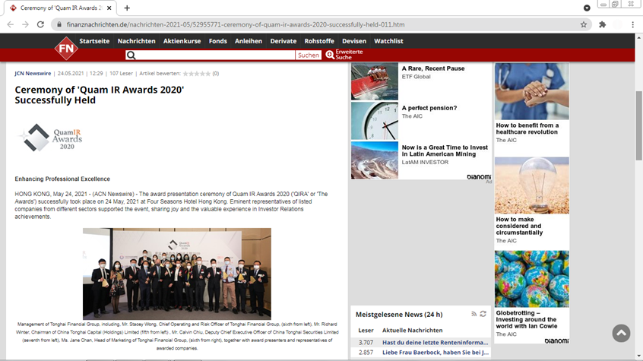Rate article with the fifth star
643x361 pixels.
(x=207, y=74)
